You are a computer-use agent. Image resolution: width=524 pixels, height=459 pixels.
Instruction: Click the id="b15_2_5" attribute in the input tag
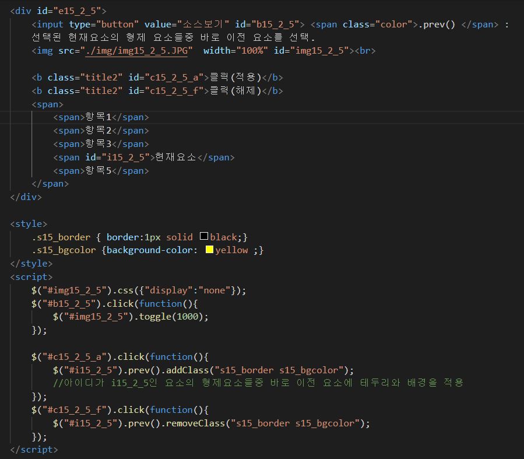[267, 24]
